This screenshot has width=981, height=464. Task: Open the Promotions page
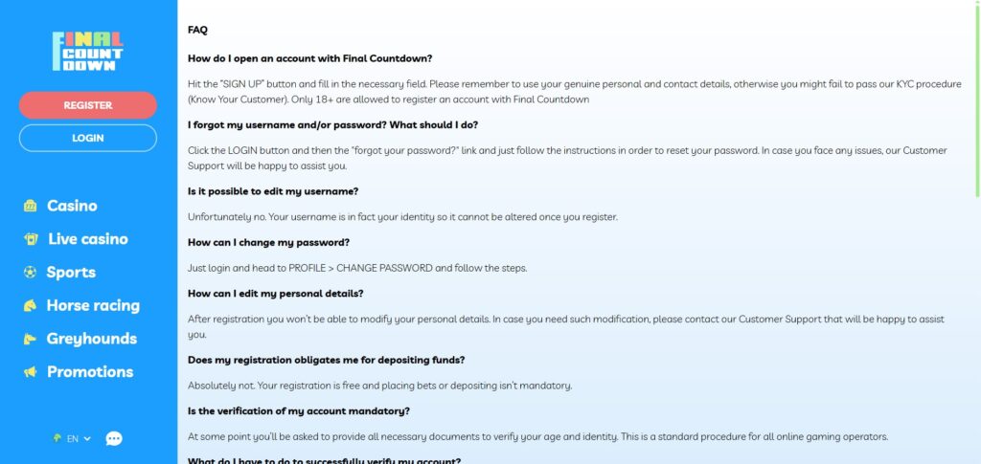click(x=90, y=372)
